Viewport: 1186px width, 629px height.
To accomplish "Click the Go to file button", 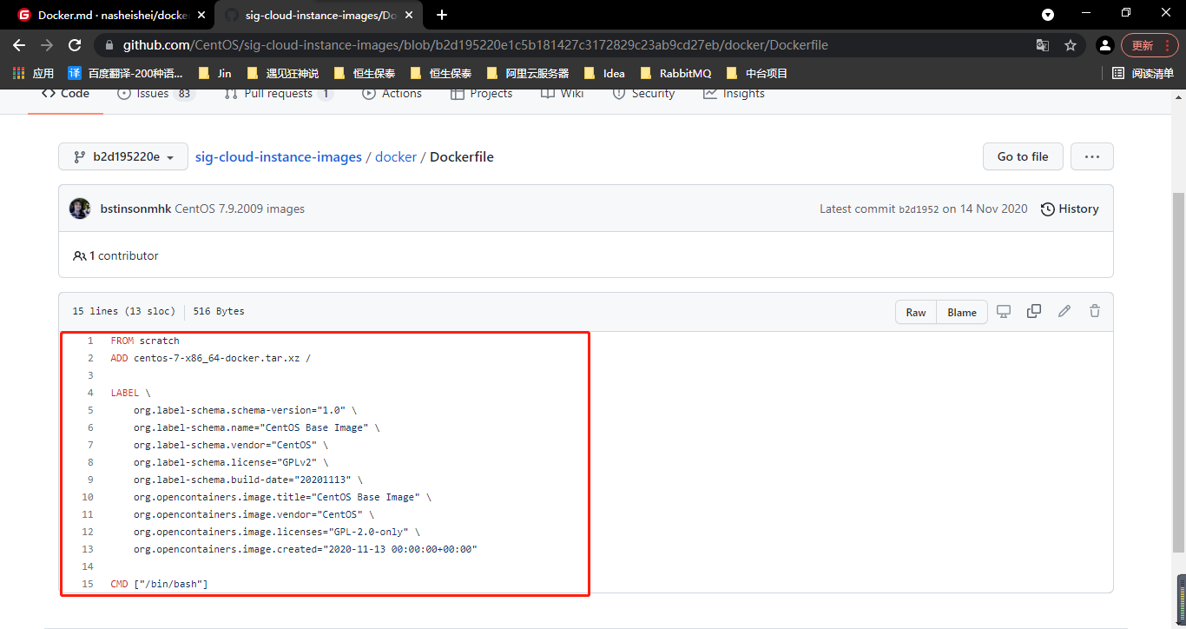I will (x=1023, y=157).
